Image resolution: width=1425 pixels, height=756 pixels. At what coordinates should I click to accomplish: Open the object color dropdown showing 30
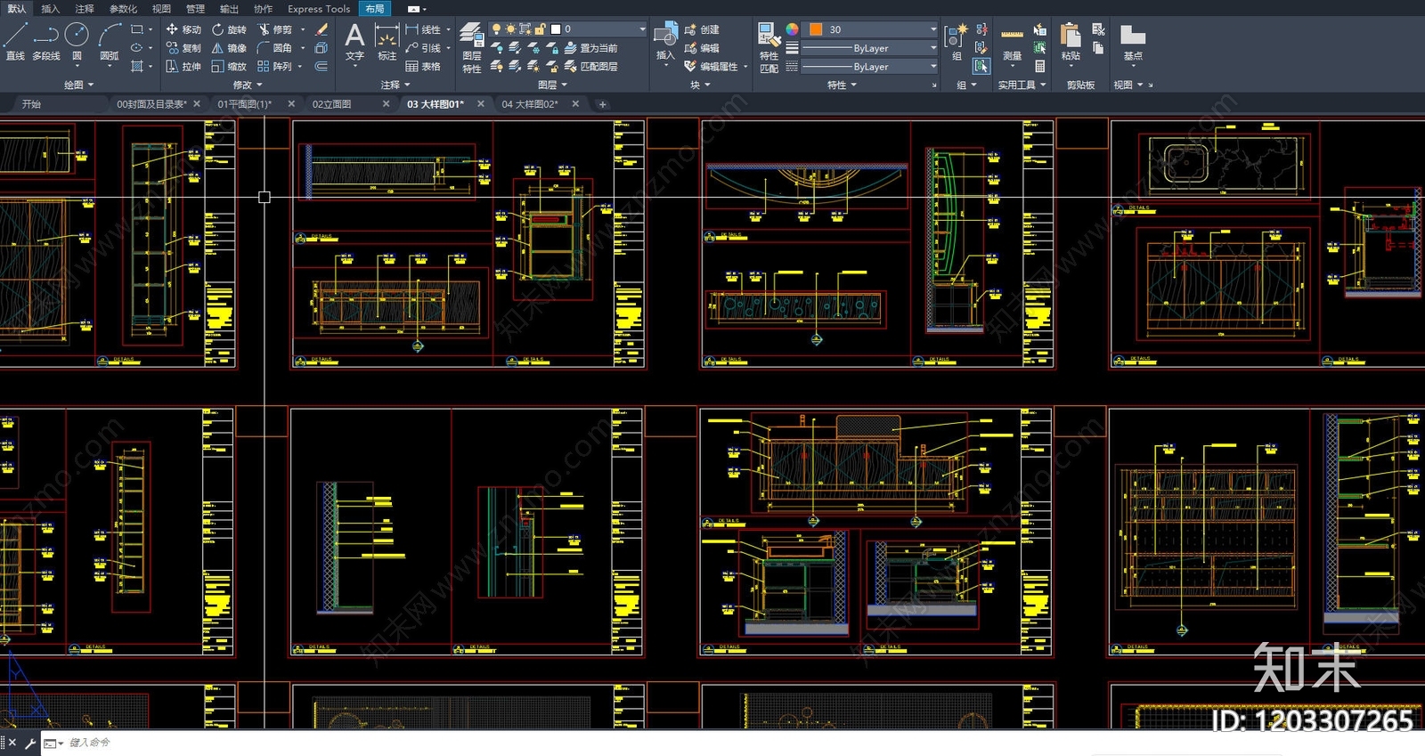click(870, 29)
